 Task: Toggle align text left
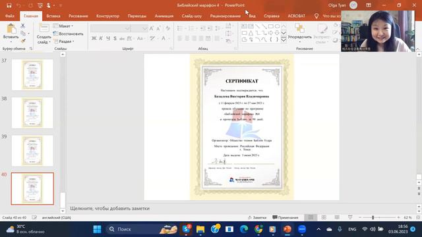(x=180, y=39)
